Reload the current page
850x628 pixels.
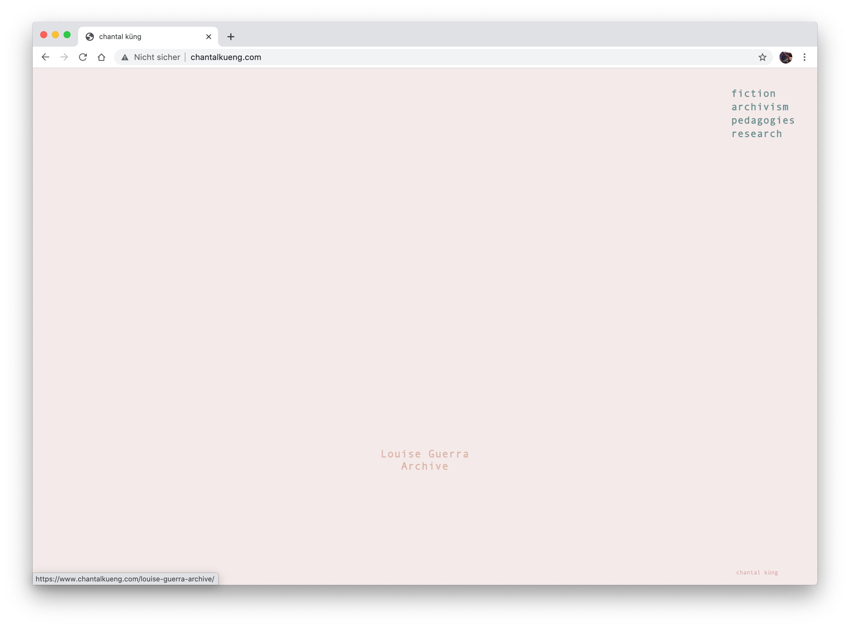[82, 57]
